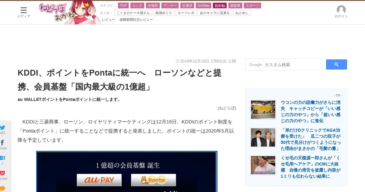Image resolution: width=365 pixels, height=192 pixels.
Task: Read the くせ毛の天龍源一郎さん headline
Action: point(311,167)
